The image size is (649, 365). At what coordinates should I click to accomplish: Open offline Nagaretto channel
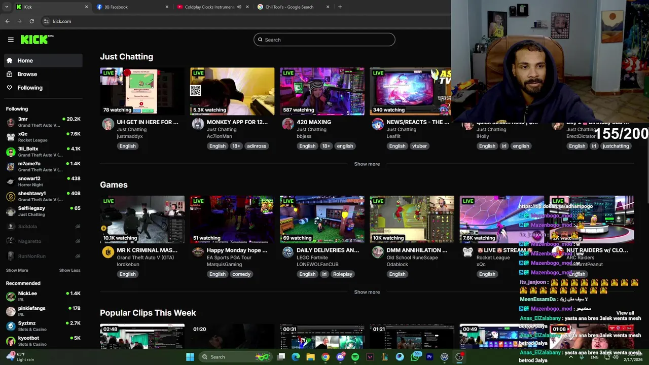point(44,241)
